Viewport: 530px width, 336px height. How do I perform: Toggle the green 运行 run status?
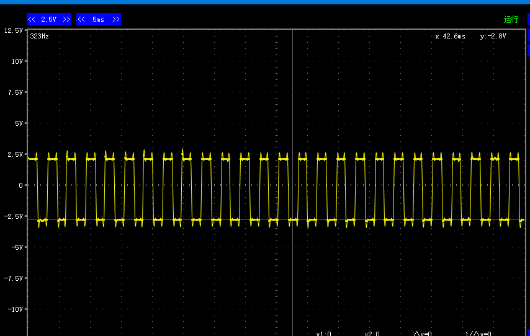[511, 19]
